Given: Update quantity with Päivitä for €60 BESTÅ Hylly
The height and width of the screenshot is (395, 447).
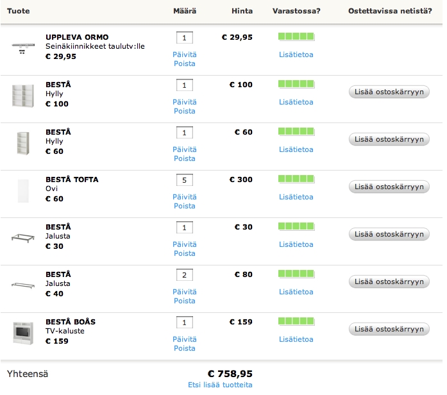Looking at the screenshot, I should 184,149.
